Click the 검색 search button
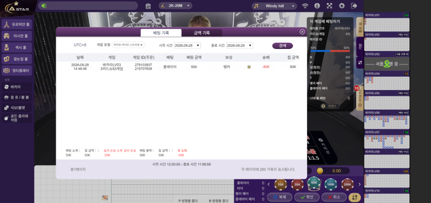Image resolution: width=431 pixels, height=203 pixels. click(x=282, y=46)
